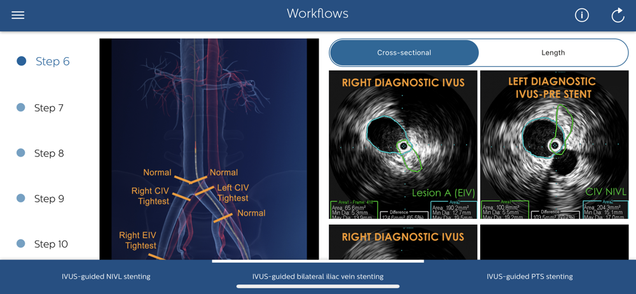The width and height of the screenshot is (636, 294).
Task: Open the IVUS-guided PTS stenting tab
Action: pos(530,277)
